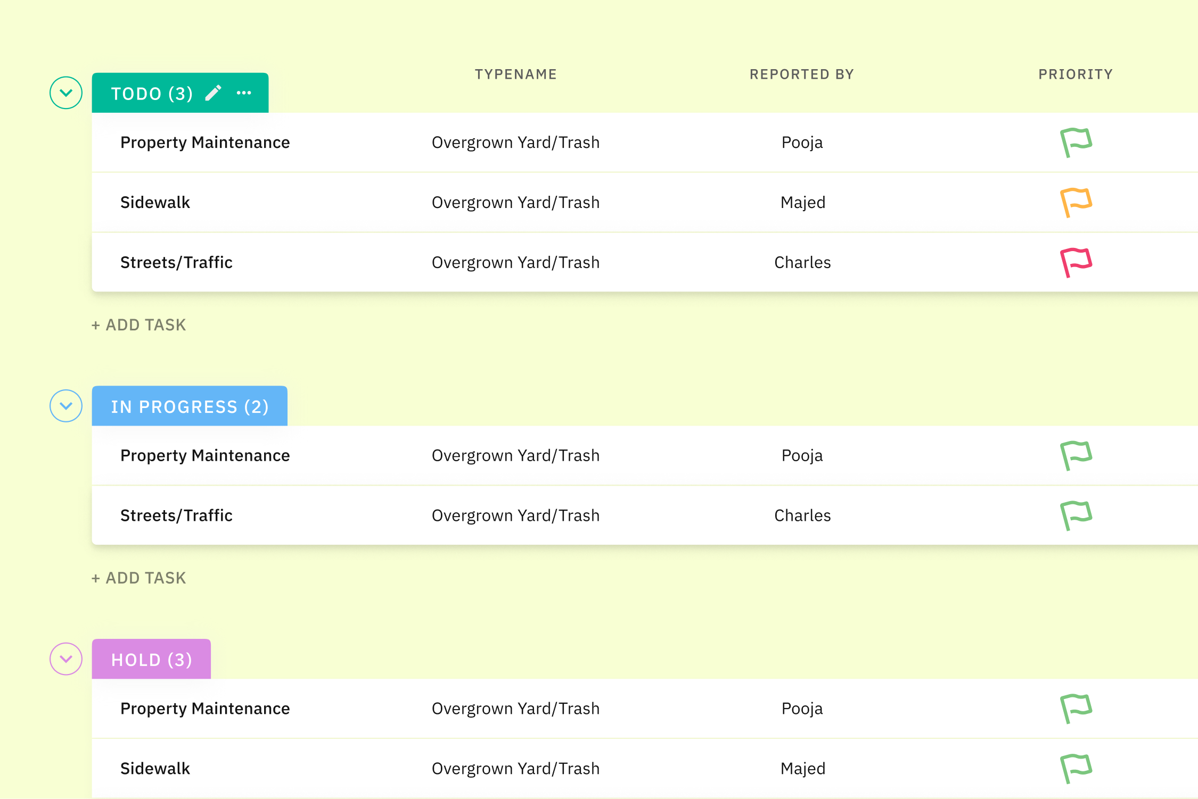Click priority flag for In Progress Property Maintenance
The height and width of the screenshot is (799, 1198).
[1076, 455]
